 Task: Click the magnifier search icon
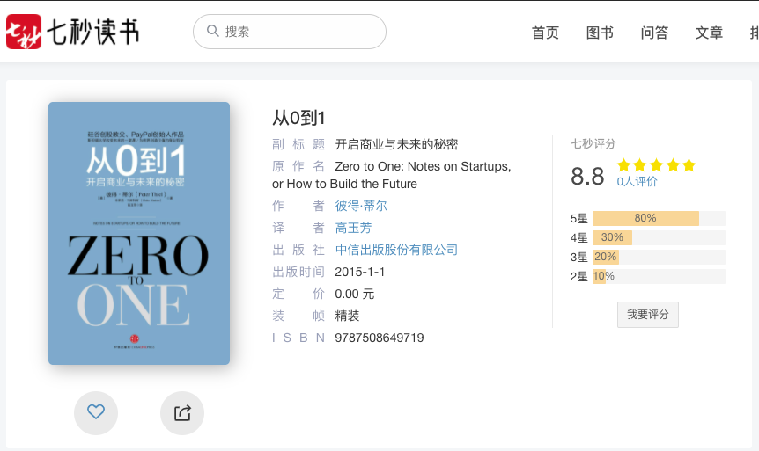pyautogui.click(x=213, y=31)
